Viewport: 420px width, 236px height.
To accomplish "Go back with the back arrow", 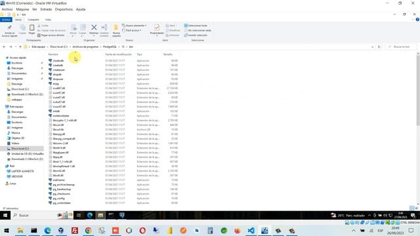I will pyautogui.click(x=4, y=47).
